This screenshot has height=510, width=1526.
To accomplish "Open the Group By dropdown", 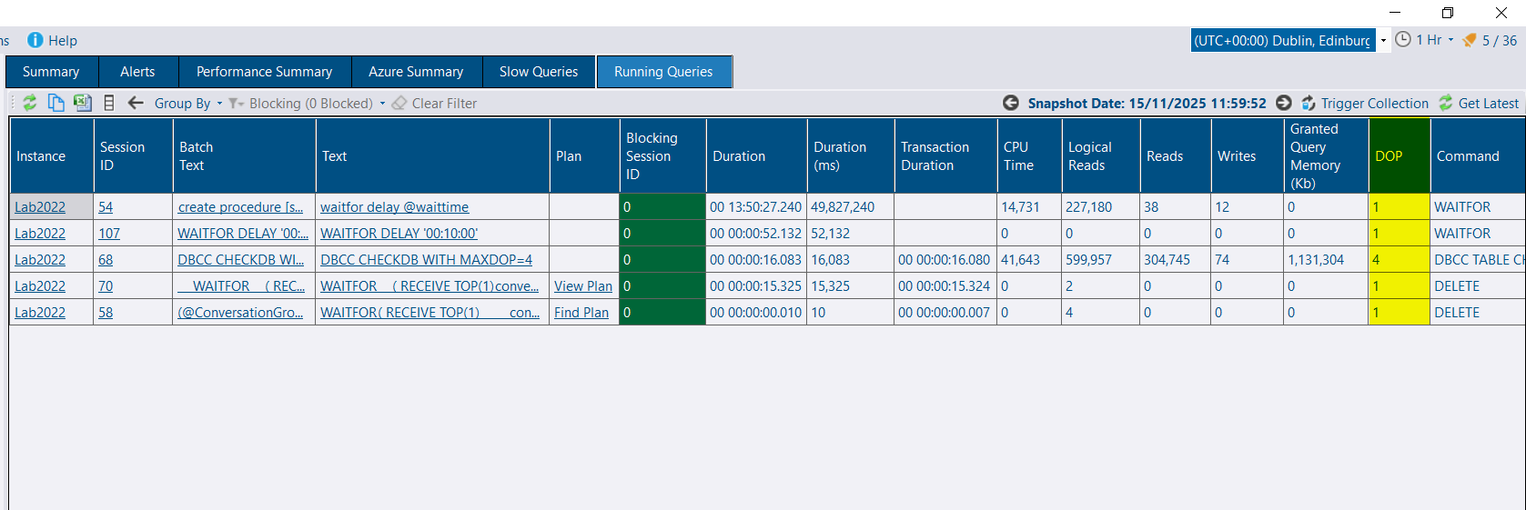I will click(187, 104).
